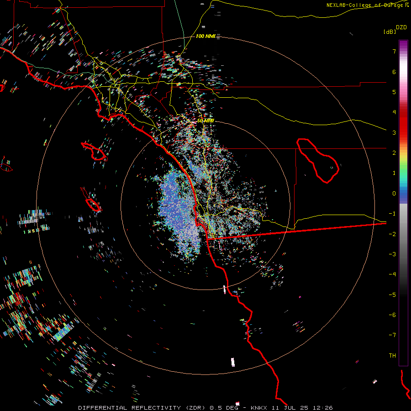Click the "12:26" time stamp
411x411 pixels.
pos(322,408)
